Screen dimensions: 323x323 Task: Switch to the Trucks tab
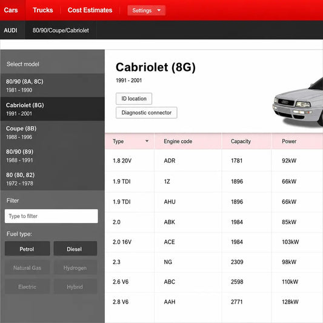[x=43, y=10]
